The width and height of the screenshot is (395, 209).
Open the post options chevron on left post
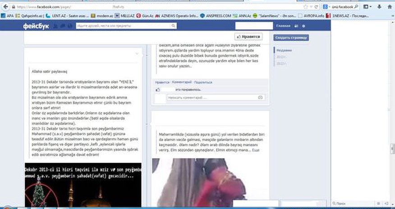tap(137, 54)
